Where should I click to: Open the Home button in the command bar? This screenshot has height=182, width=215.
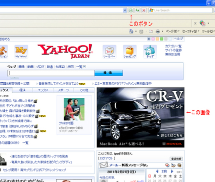pos(131,31)
